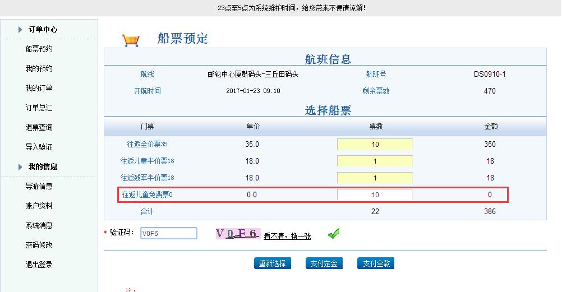Viewport: 562px width, 292px height.
Task: Open 船票预约 in the sidebar
Action: [x=39, y=49]
